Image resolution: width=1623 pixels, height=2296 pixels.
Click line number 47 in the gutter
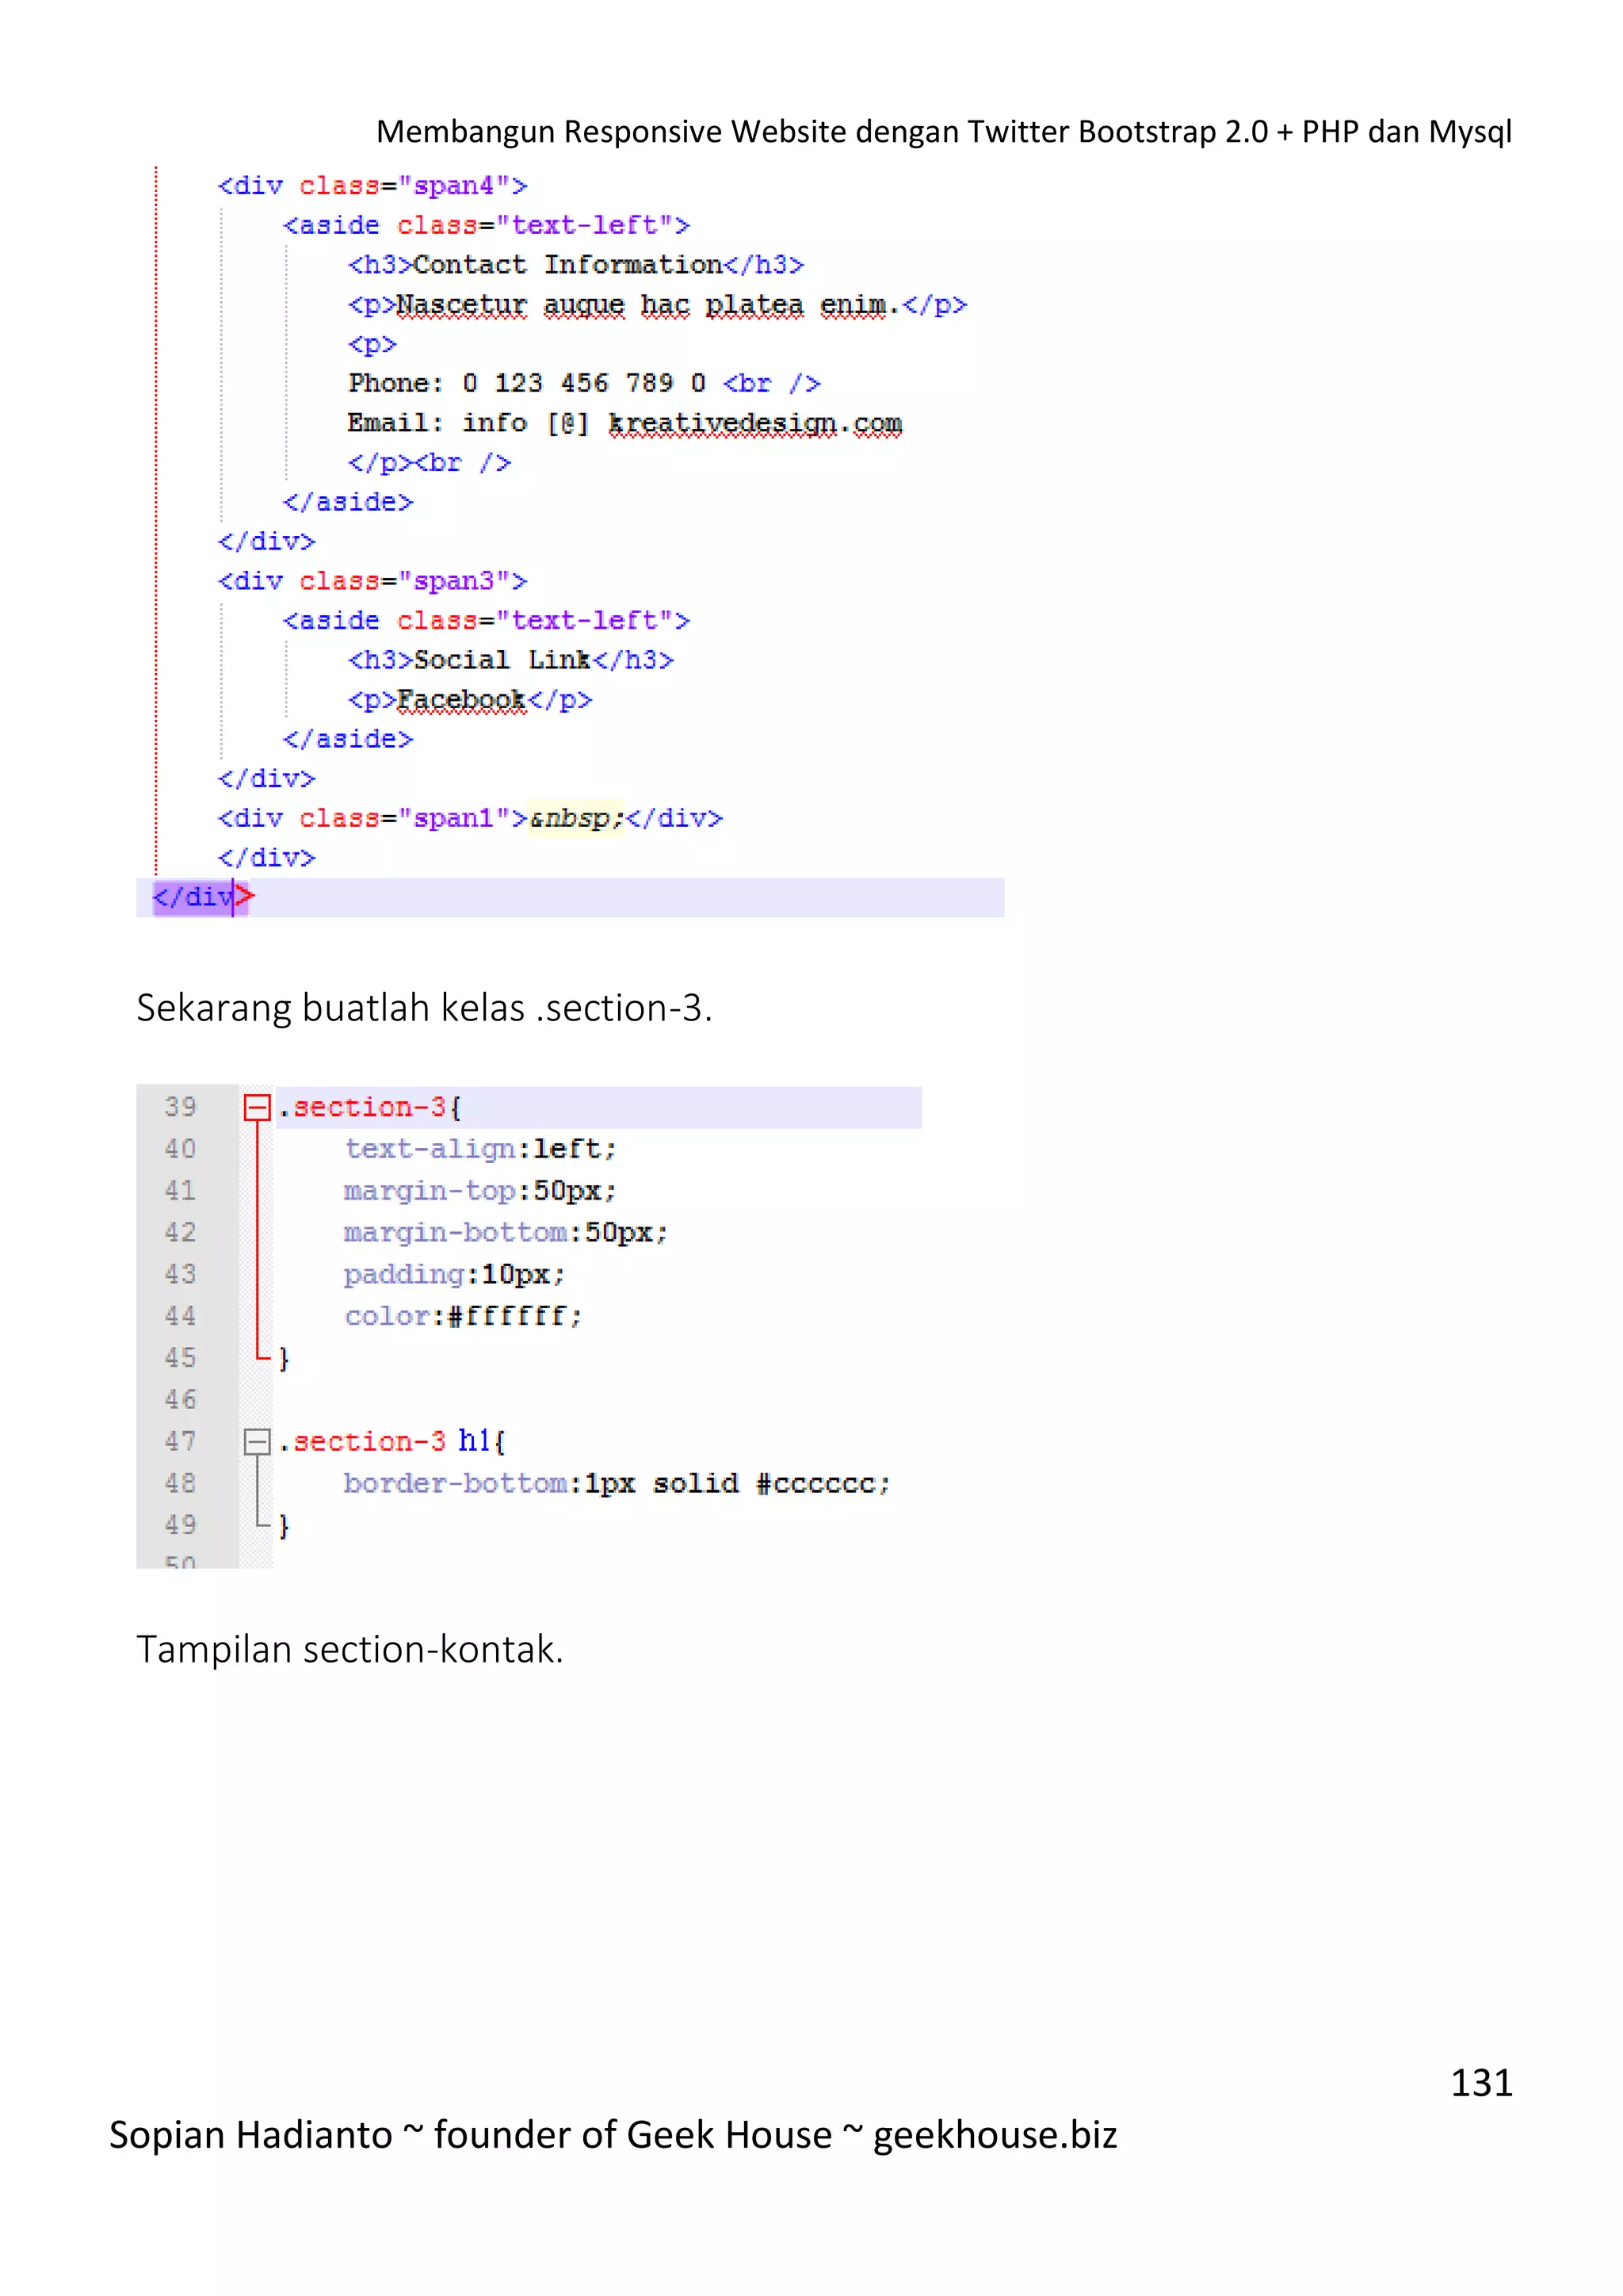(x=181, y=1441)
